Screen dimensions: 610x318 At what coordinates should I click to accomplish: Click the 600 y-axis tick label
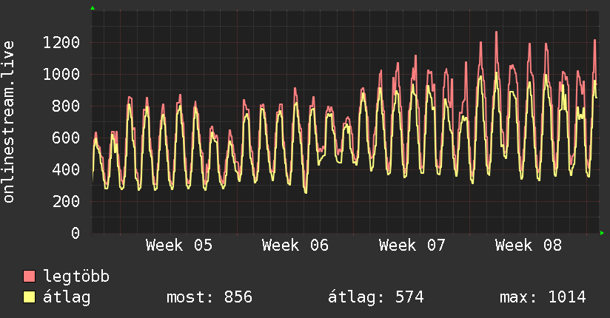(x=65, y=138)
